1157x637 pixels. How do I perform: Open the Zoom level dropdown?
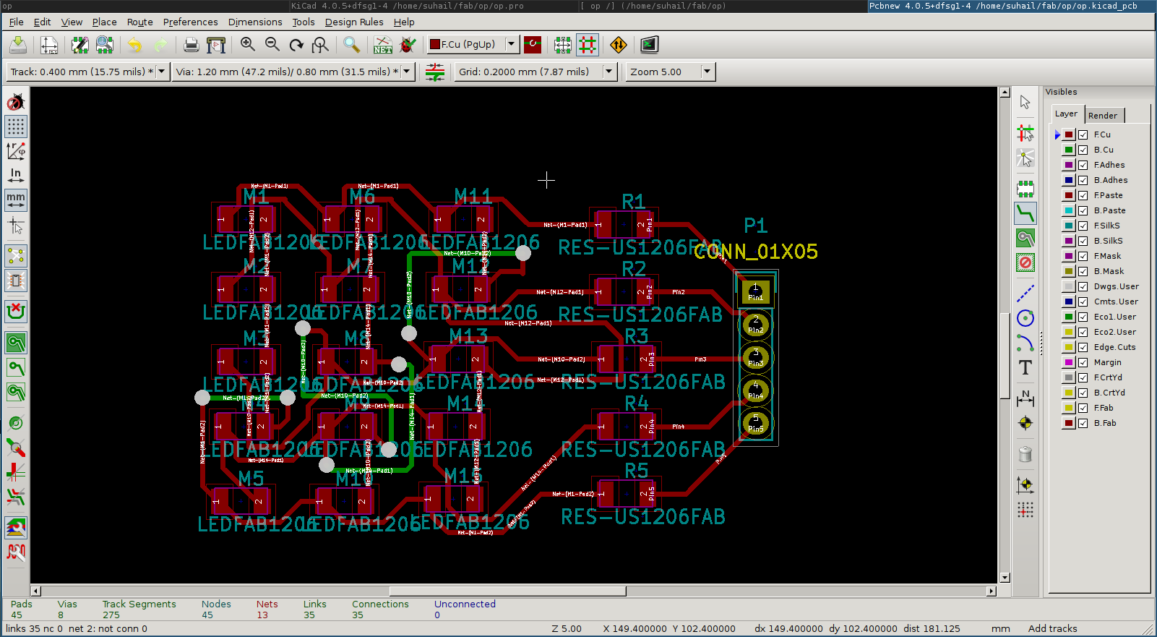[x=707, y=72]
